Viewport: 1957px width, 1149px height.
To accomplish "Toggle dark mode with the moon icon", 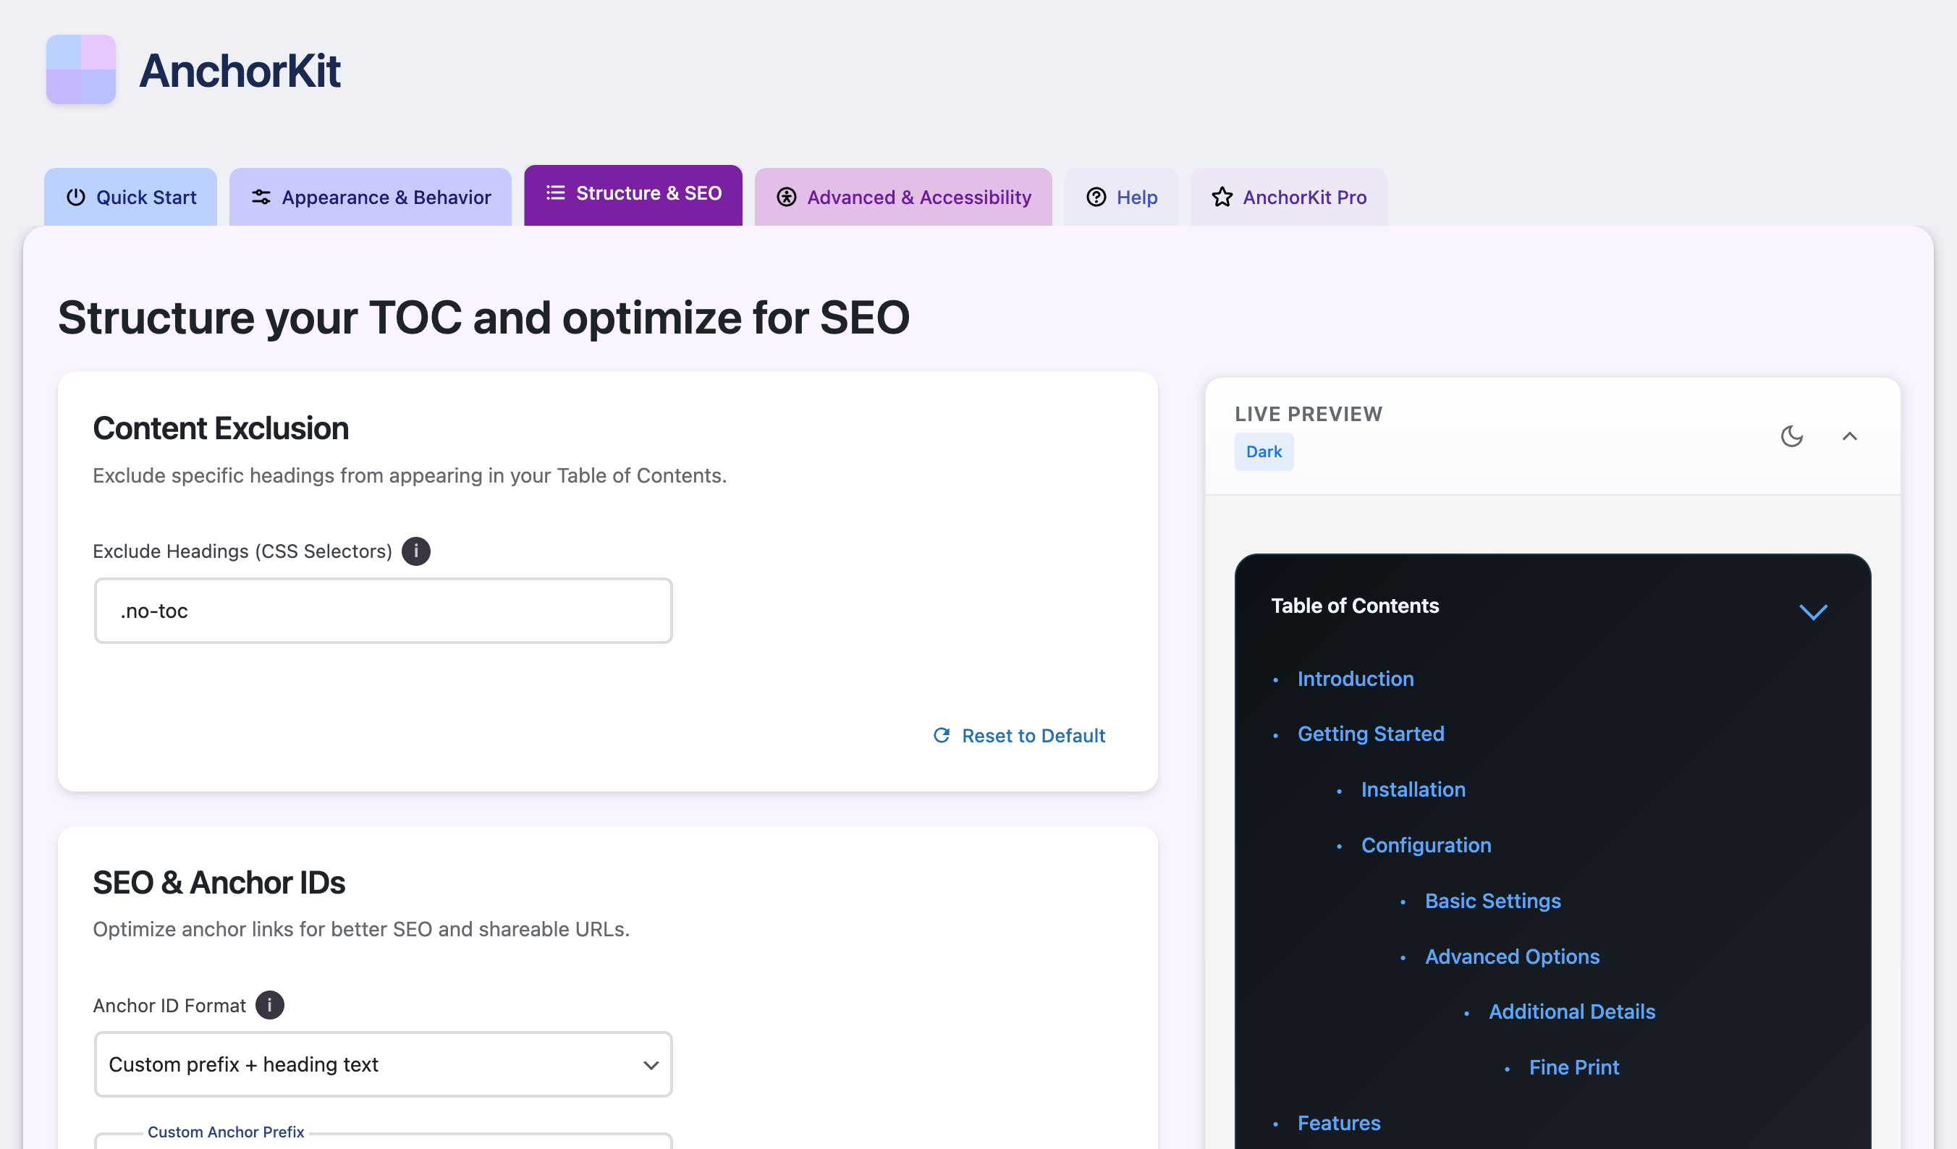I will (x=1793, y=436).
